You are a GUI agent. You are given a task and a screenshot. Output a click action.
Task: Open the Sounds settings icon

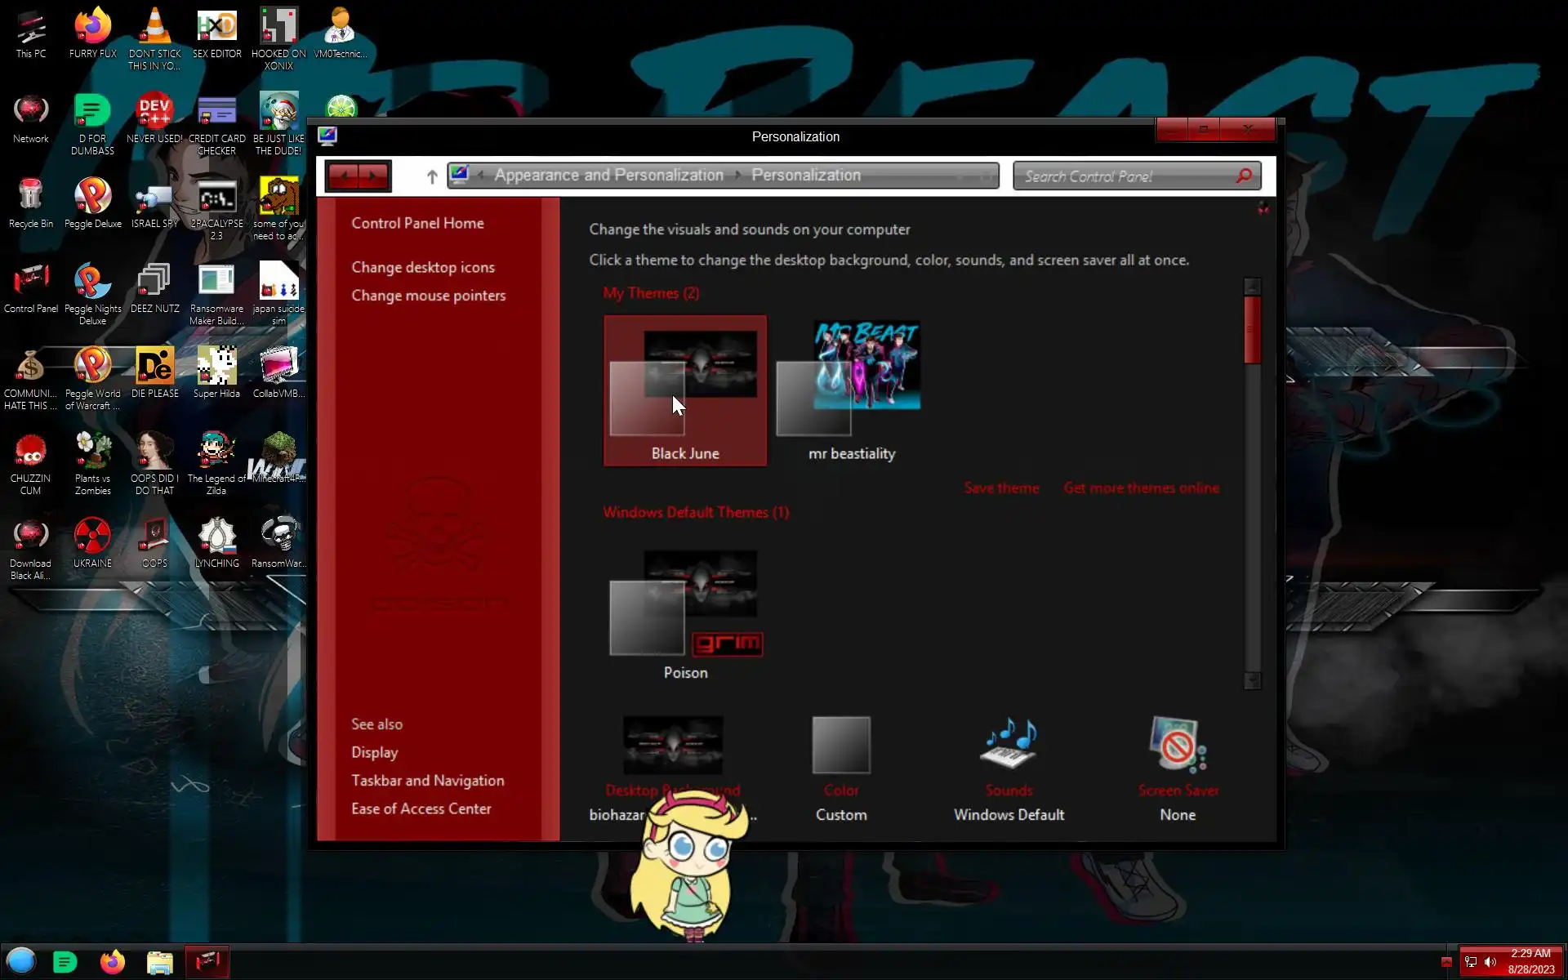tap(1009, 744)
